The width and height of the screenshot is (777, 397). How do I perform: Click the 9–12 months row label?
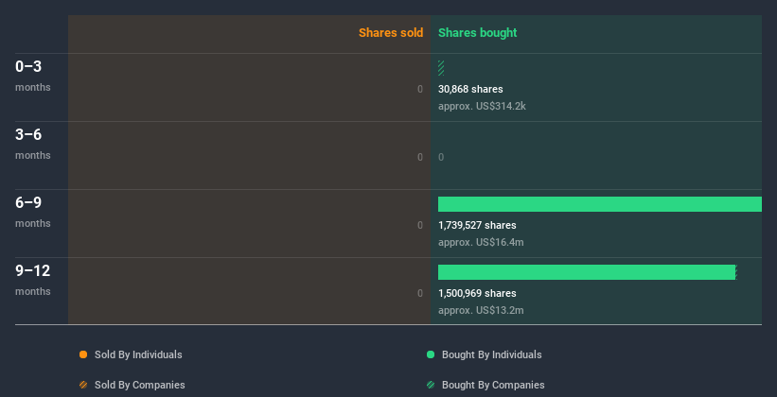33,280
